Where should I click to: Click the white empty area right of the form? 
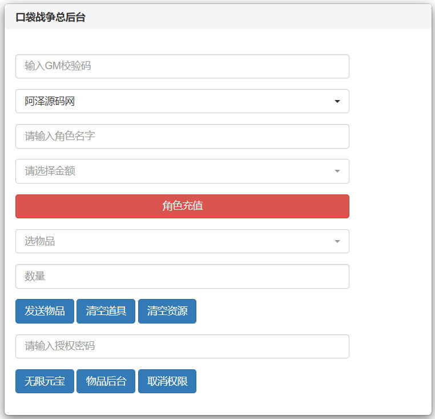coord(391,229)
